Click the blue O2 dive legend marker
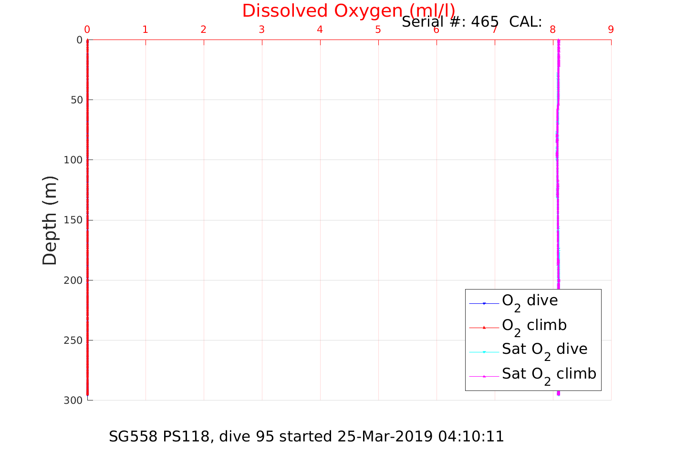Screen dimensions: 676x450 coord(484,303)
